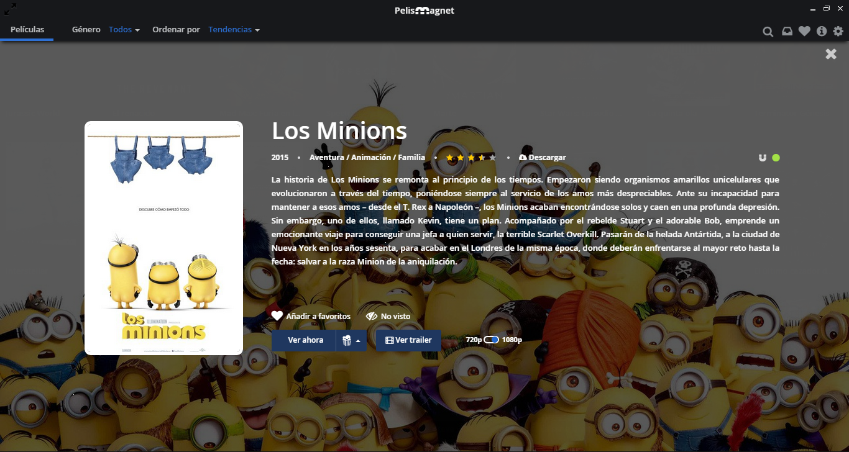The image size is (849, 452).
Task: Open the settings gear icon
Action: pos(838,32)
